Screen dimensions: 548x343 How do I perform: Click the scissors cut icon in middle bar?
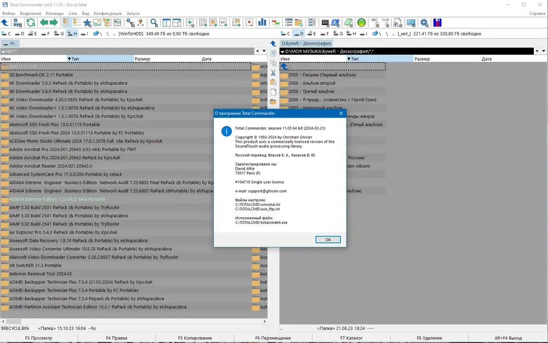click(273, 73)
